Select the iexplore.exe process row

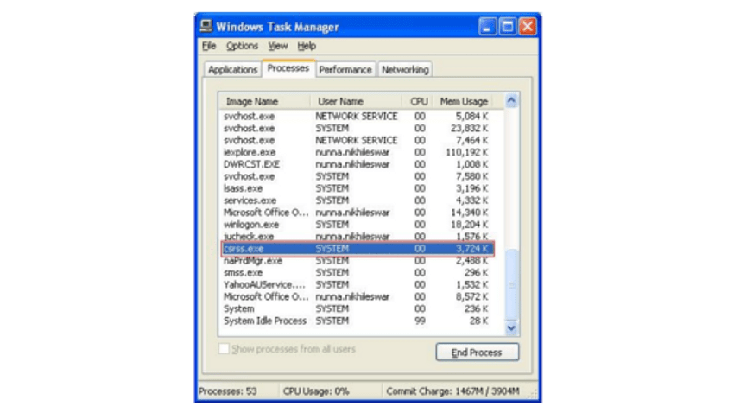357,152
